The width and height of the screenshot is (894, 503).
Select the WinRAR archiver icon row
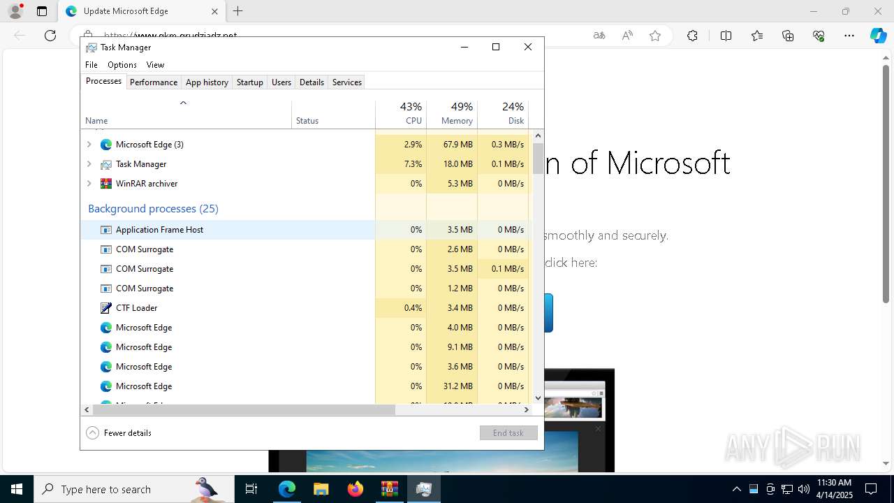tap(106, 184)
